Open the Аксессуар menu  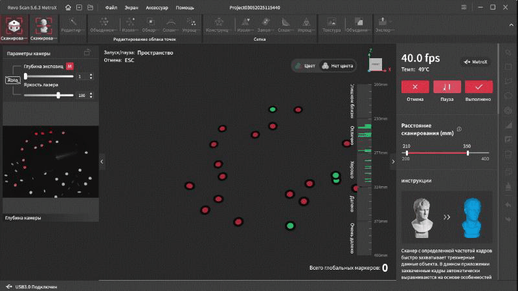tap(156, 7)
